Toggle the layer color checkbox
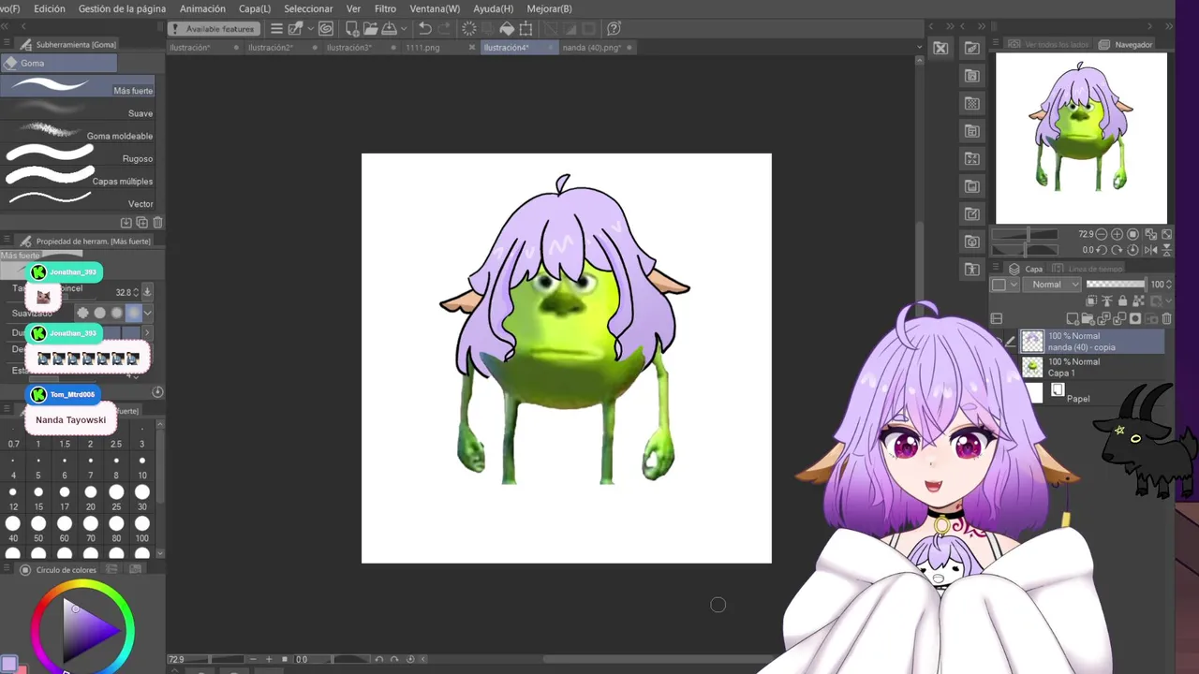The width and height of the screenshot is (1199, 674). [x=999, y=285]
